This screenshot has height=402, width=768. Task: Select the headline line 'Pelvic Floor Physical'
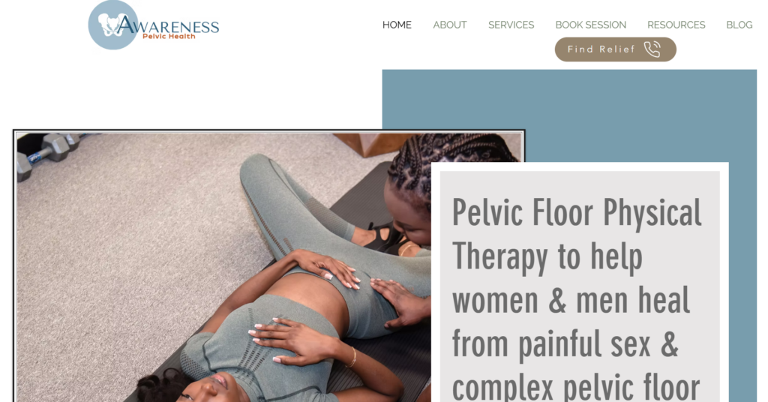[577, 212]
